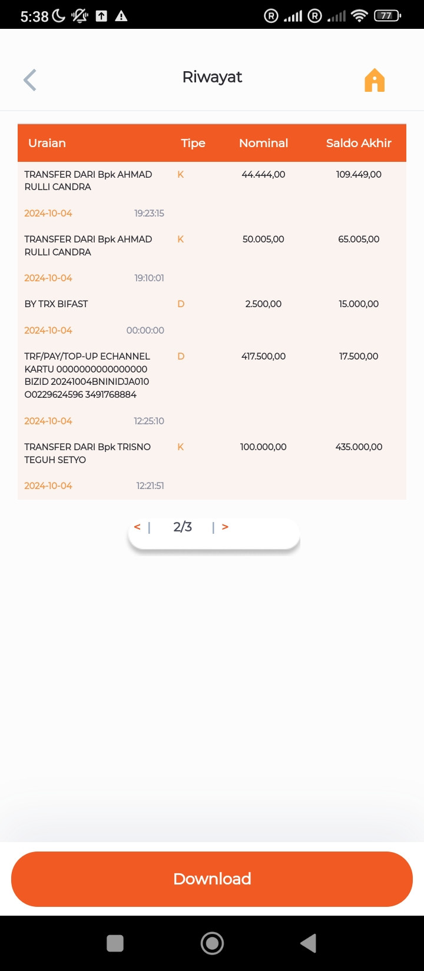
Task: Open the orange home icon
Action: [x=375, y=80]
